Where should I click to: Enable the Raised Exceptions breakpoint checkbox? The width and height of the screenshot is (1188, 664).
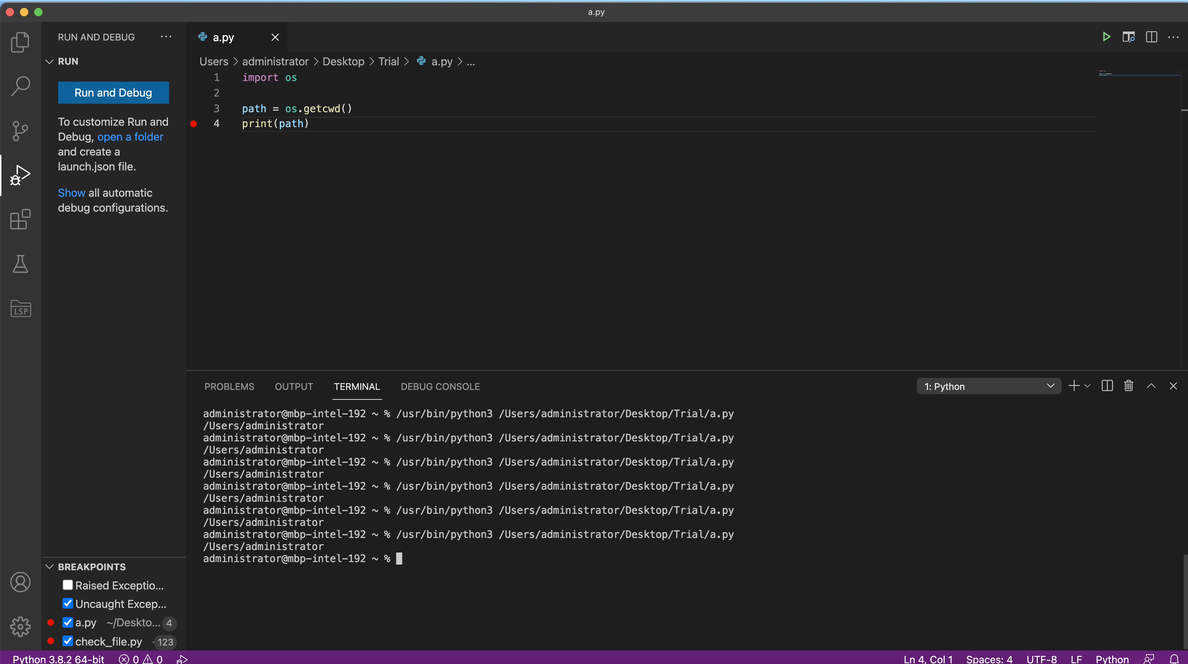click(x=67, y=585)
